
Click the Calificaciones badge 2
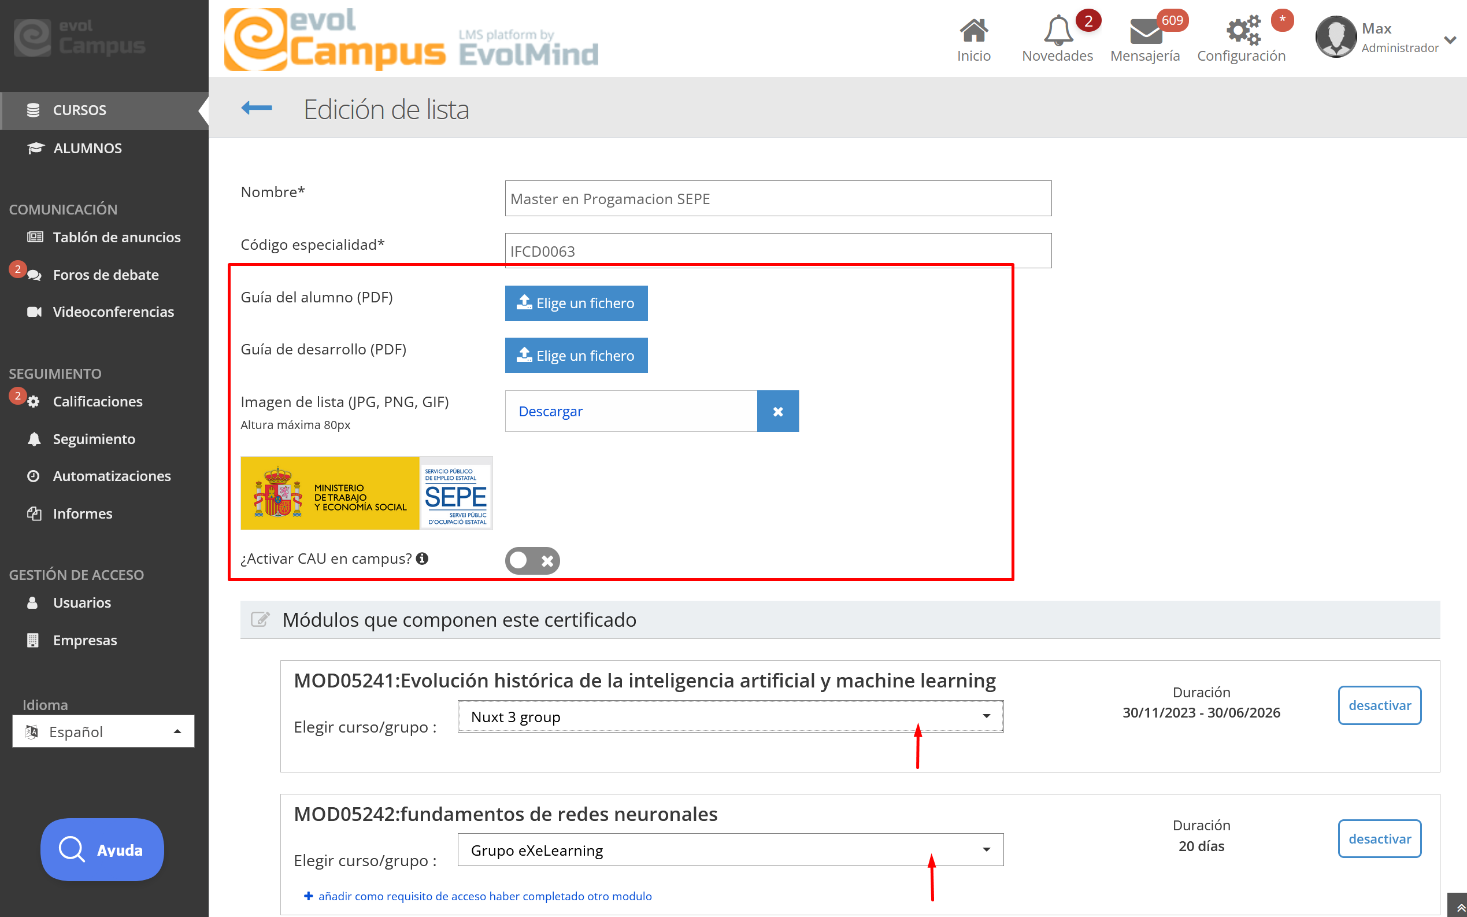[17, 395]
